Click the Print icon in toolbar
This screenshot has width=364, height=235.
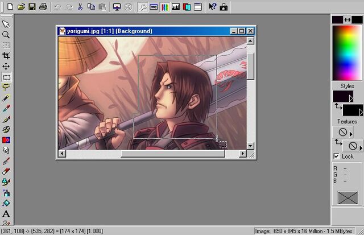(x=43, y=6)
